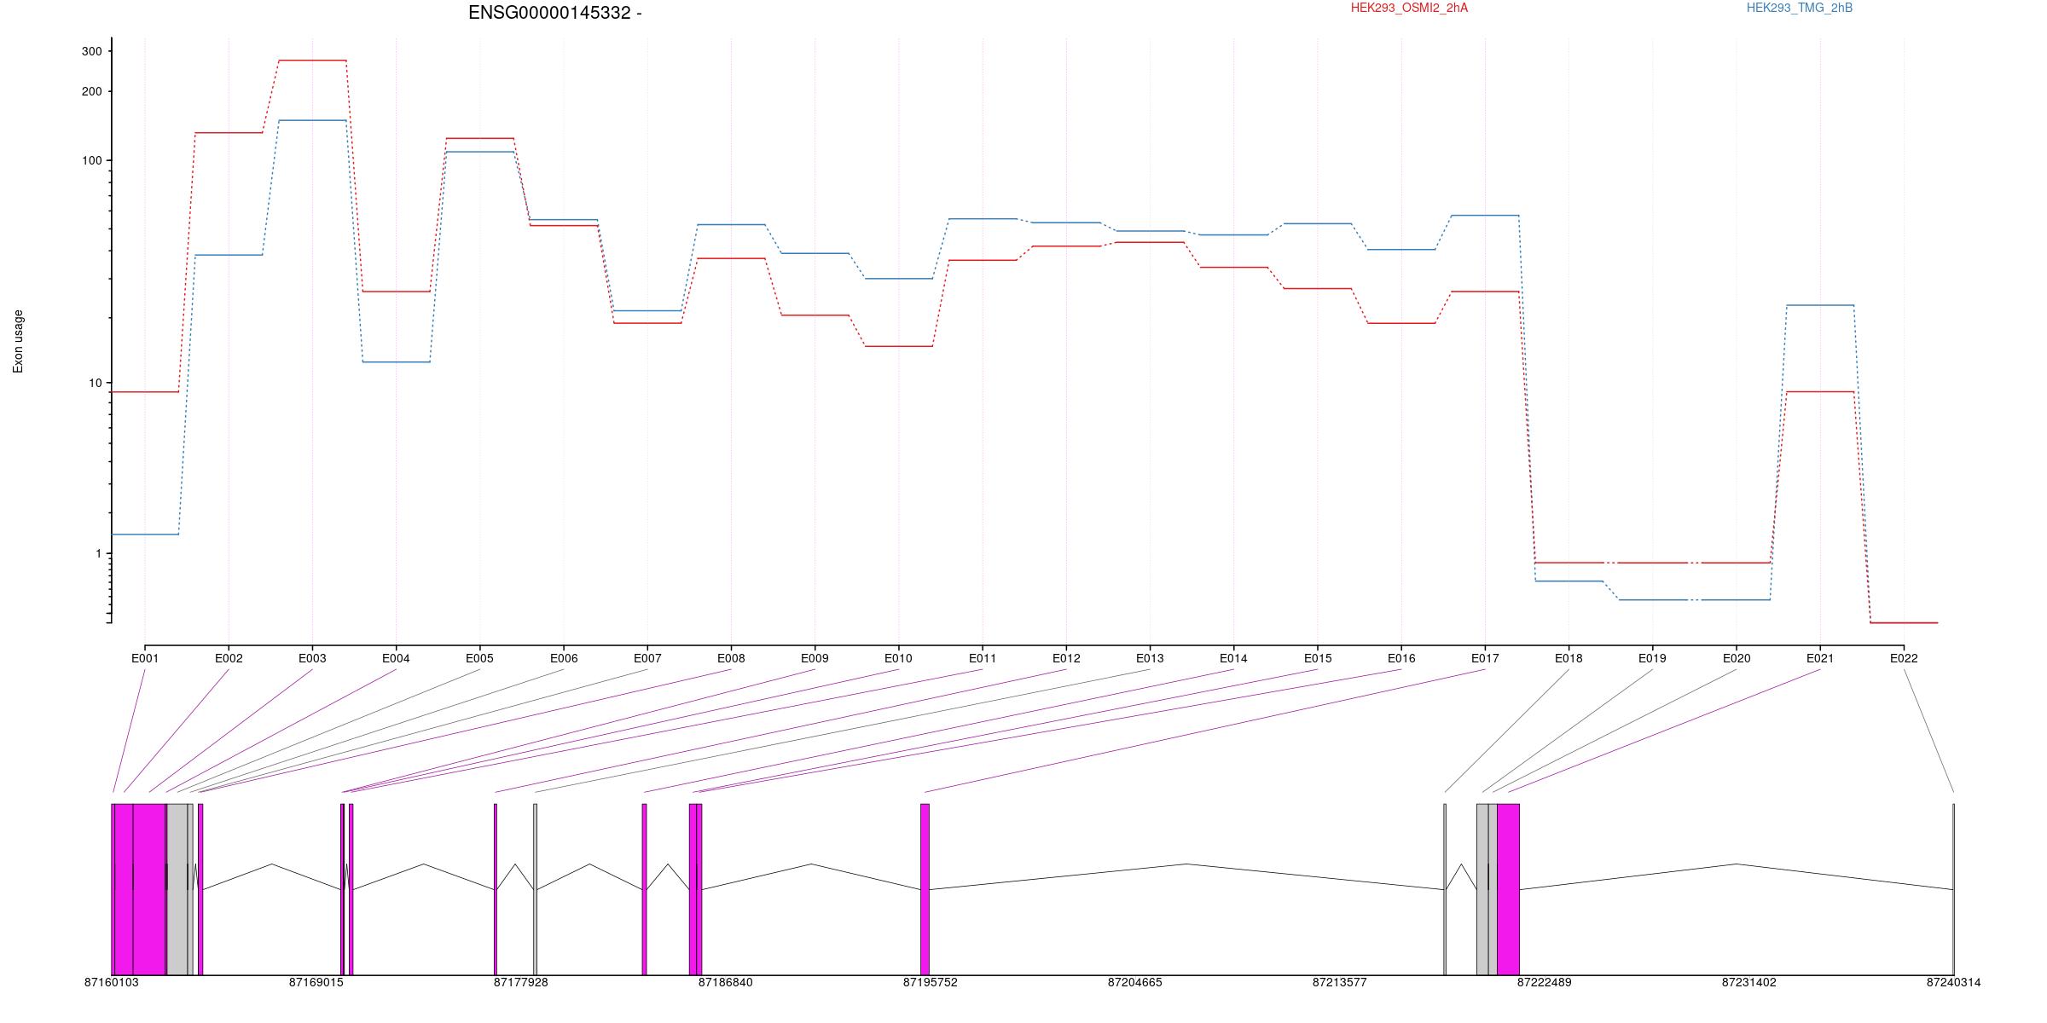Click exon label E022
The width and height of the screenshot is (2047, 1023).
1904,658
